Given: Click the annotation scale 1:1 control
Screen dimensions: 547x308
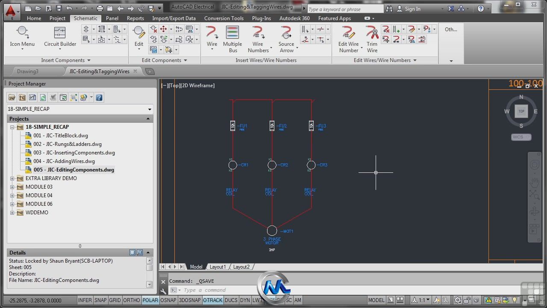Looking at the screenshot, I should pyautogui.click(x=422, y=300).
